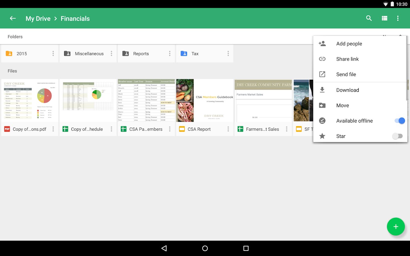Open more options for Miscellaneous folder
The image size is (410, 256).
pos(111,54)
